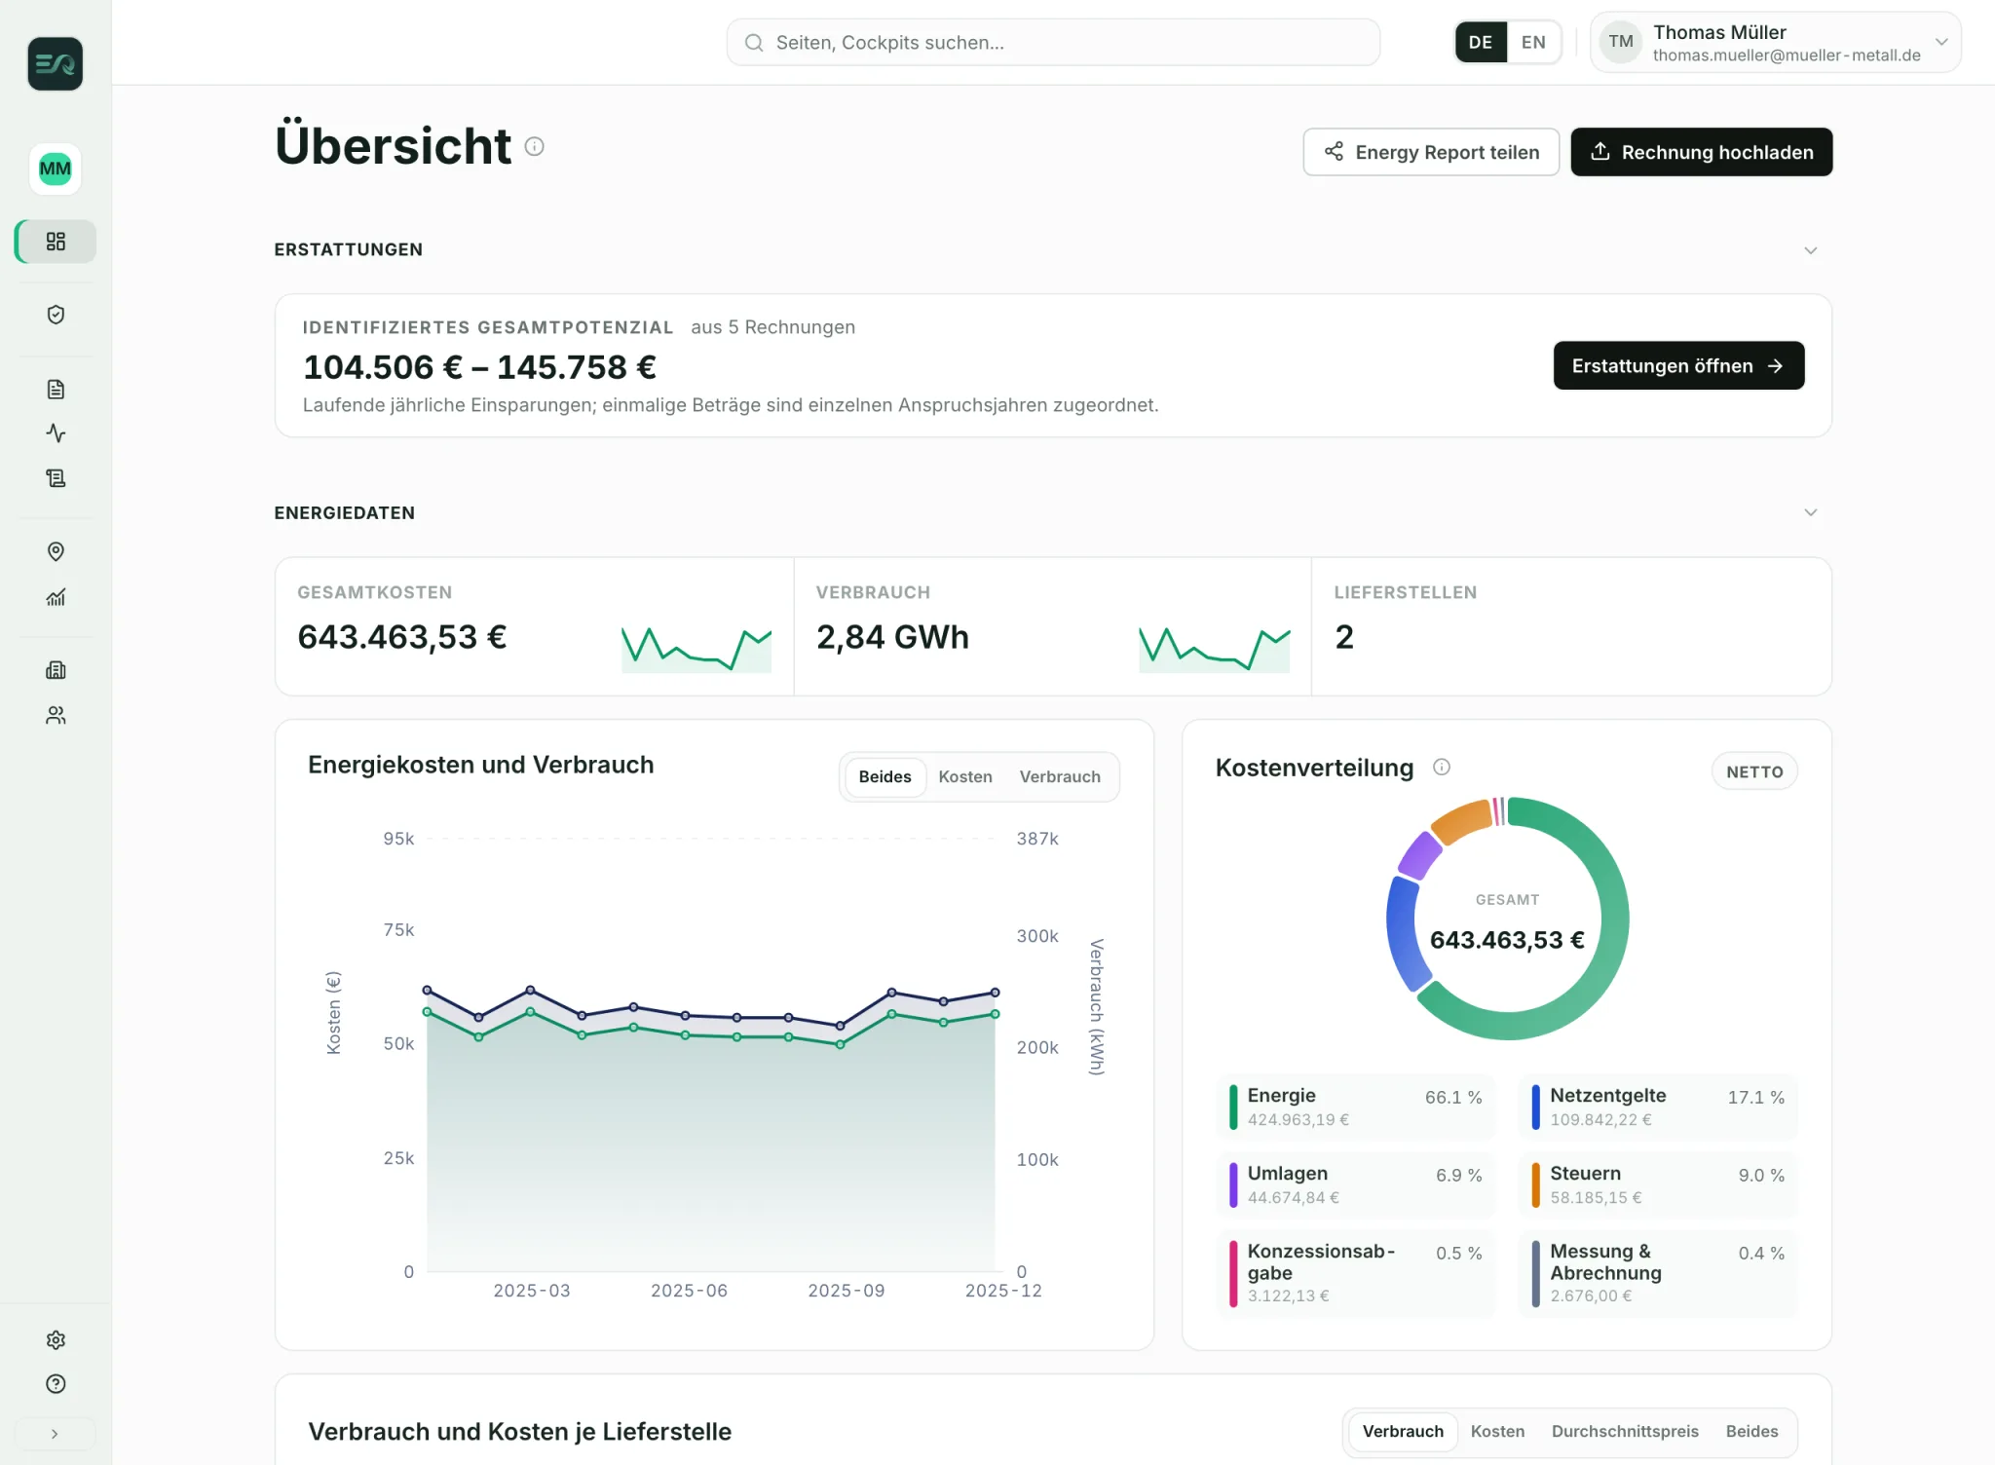Click the 104.506 € – 145.758 € potential amount
This screenshot has height=1465, width=1995.
tap(479, 367)
